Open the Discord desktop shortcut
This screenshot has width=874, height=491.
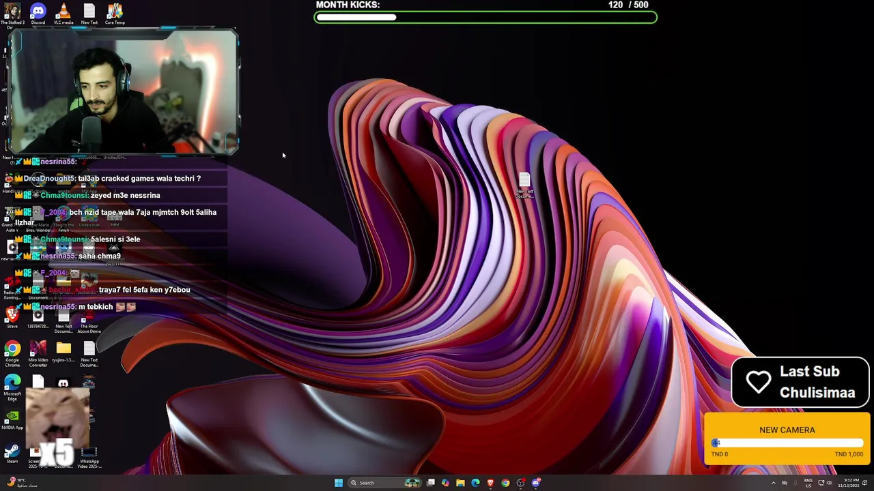(38, 14)
